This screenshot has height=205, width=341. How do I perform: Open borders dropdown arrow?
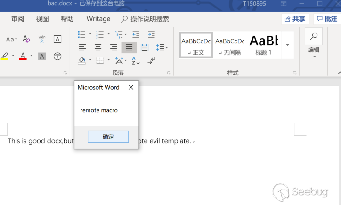109,60
